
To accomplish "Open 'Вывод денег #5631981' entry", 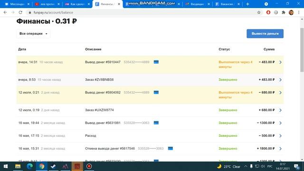I will click(x=103, y=123).
